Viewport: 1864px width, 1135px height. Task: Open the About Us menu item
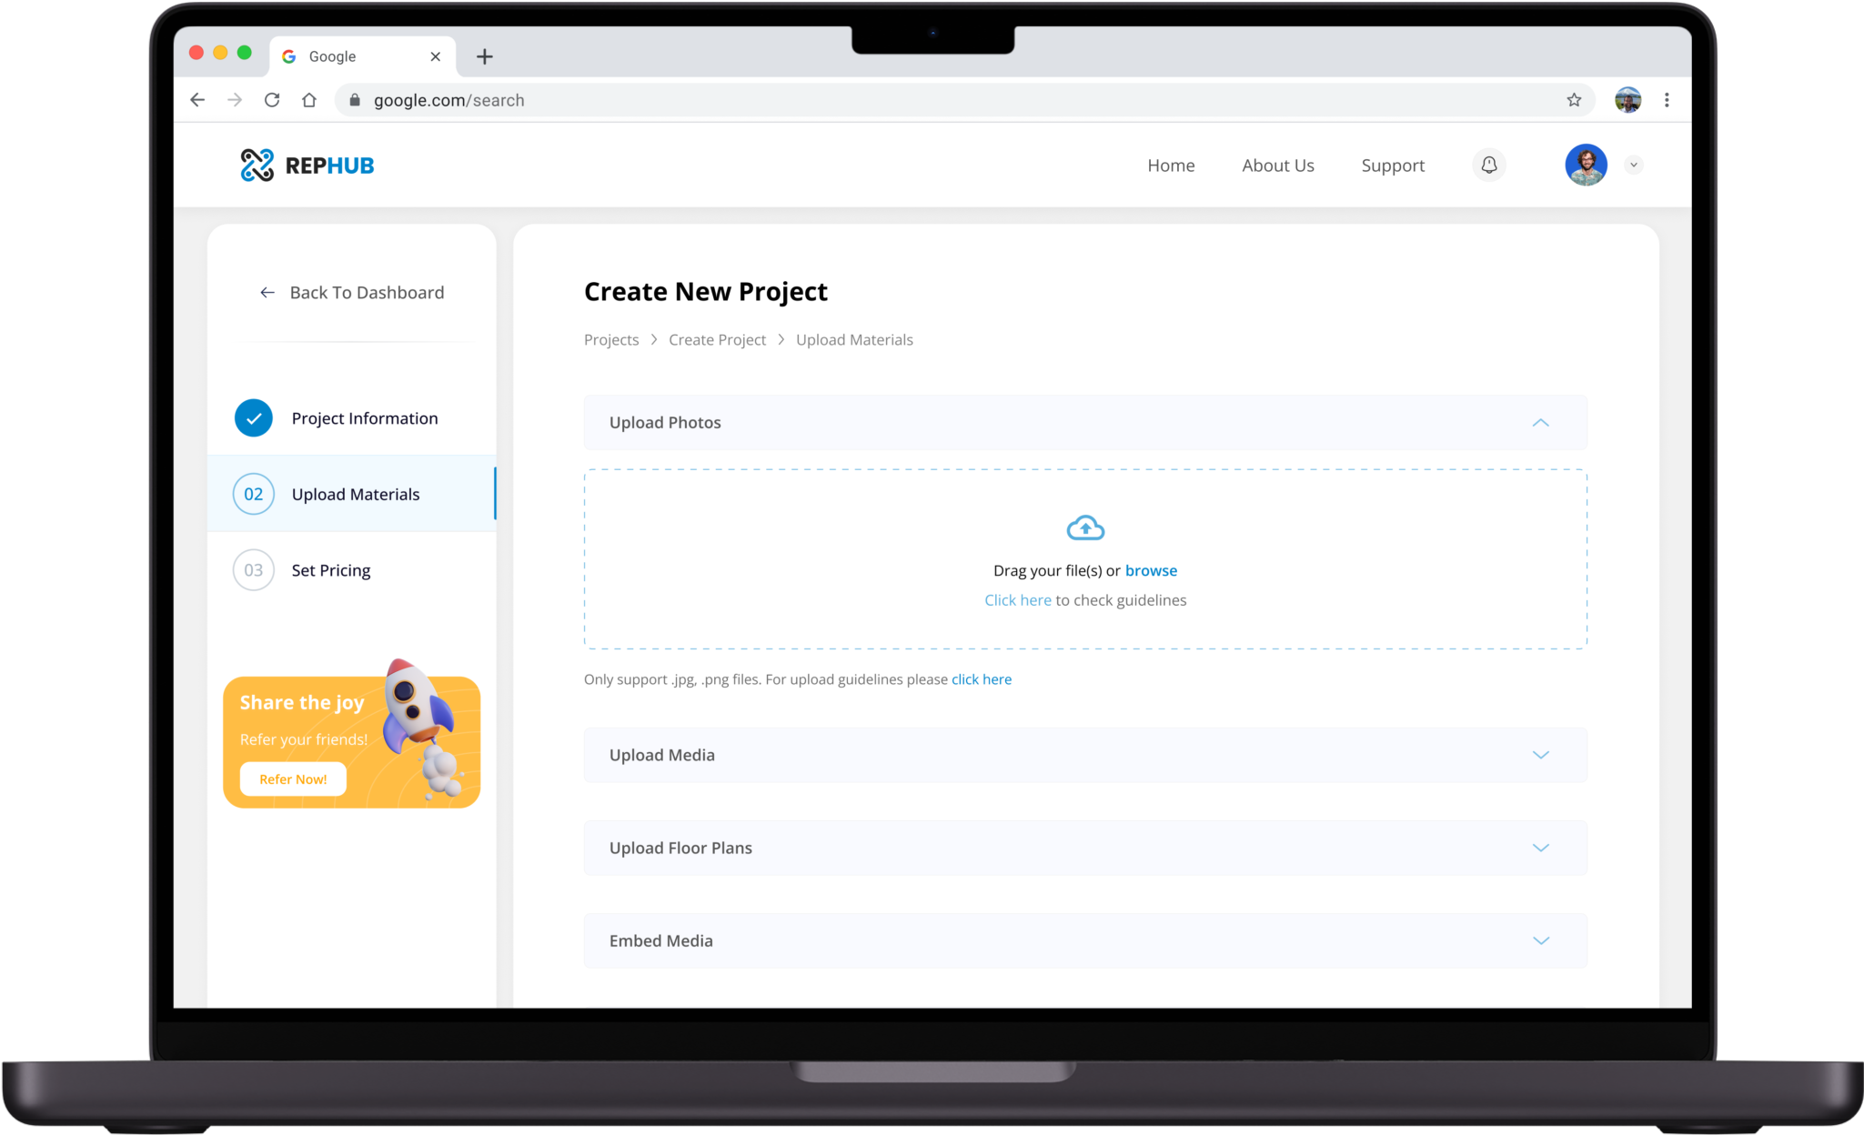(x=1277, y=166)
